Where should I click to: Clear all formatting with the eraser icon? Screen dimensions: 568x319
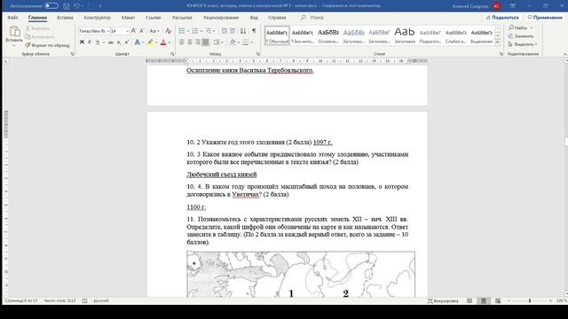pos(168,31)
